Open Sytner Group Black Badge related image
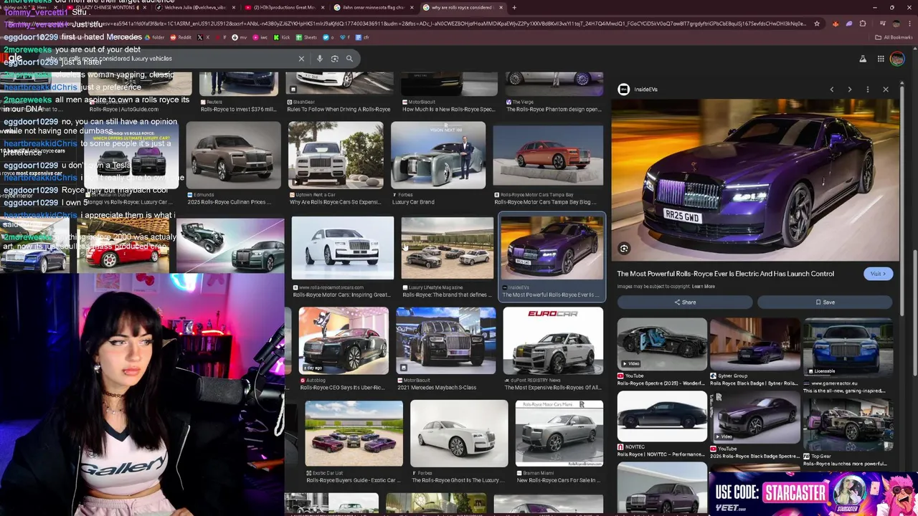This screenshot has width=918, height=516. pyautogui.click(x=754, y=352)
